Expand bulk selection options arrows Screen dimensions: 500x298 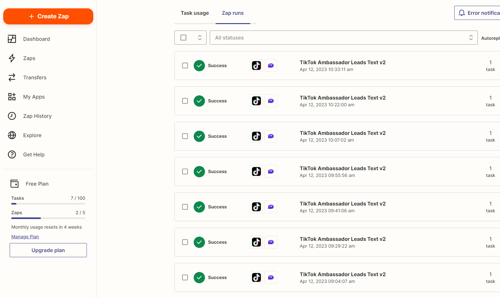click(200, 38)
